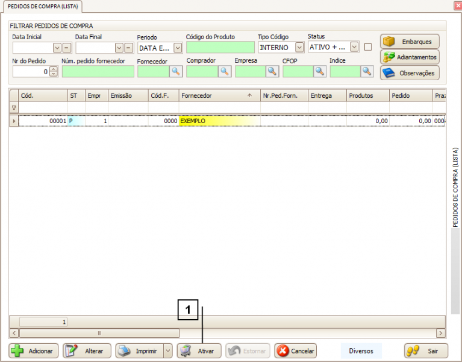This screenshot has width=462, height=362.
Task: Click the Embarques button with box icon
Action: [410, 42]
